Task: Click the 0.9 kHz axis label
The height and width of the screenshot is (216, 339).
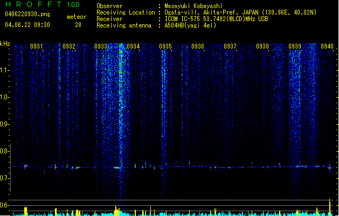Action: [5, 124]
